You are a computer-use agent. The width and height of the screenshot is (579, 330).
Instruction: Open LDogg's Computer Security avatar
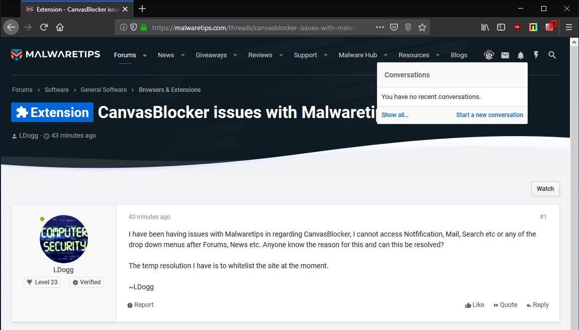pyautogui.click(x=63, y=239)
